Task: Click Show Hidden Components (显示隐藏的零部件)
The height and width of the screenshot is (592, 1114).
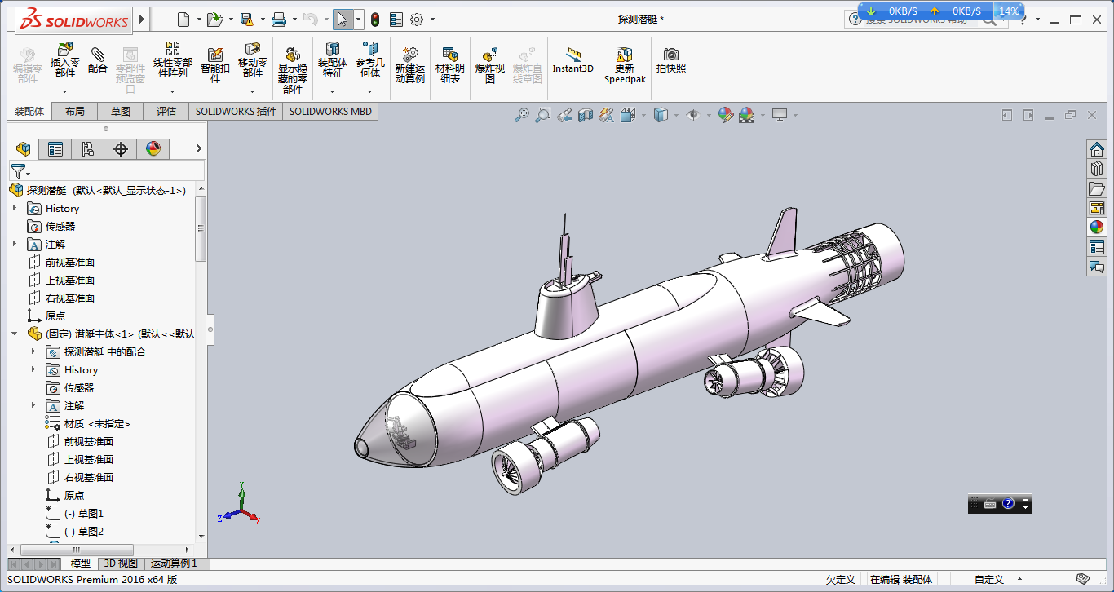Action: point(292,70)
